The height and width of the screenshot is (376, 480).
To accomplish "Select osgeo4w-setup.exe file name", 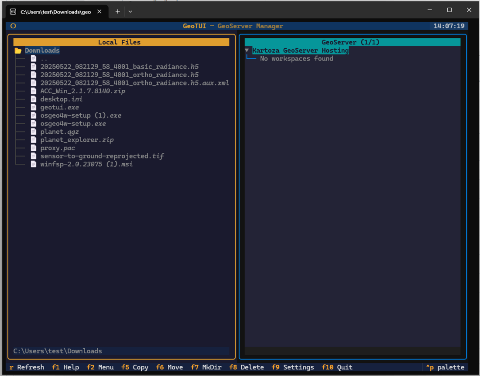I will (73, 123).
